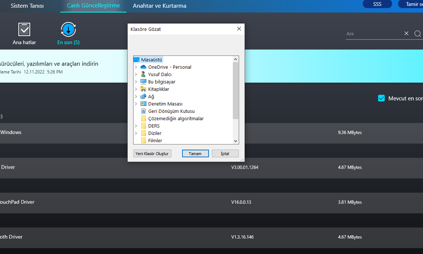The width and height of the screenshot is (423, 254).
Task: Click the Filmler folder icon
Action: (143, 140)
